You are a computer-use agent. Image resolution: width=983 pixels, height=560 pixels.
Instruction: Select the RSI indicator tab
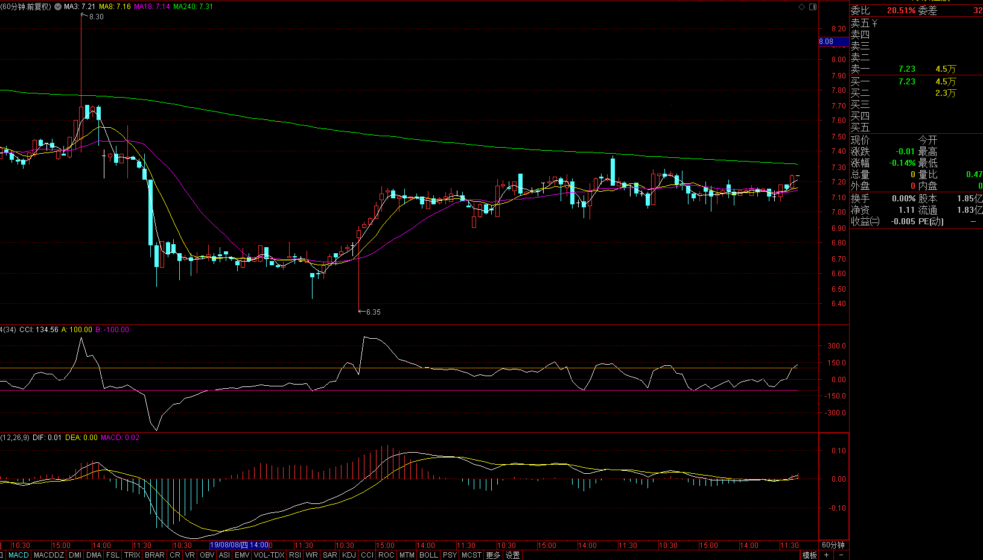pos(295,555)
